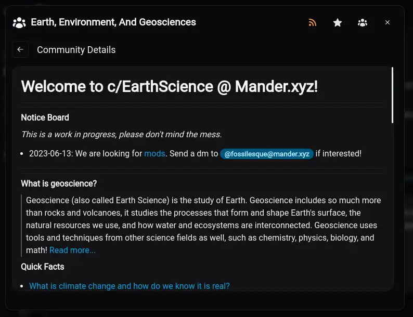The width and height of the screenshot is (413, 317).
Task: Click the "Welcome to c/EarthScience @ Mander.xyz!" heading
Action: [x=169, y=86]
